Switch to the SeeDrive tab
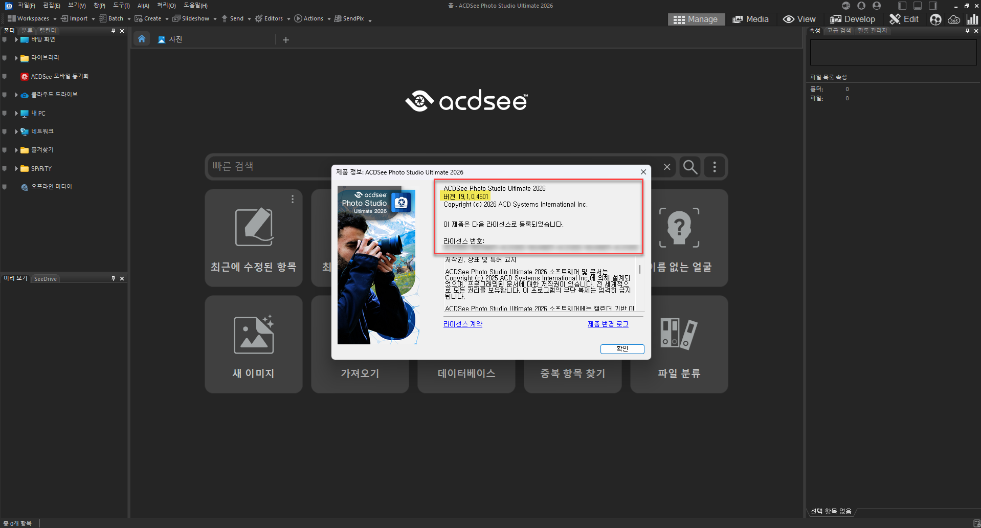 [x=46, y=279]
